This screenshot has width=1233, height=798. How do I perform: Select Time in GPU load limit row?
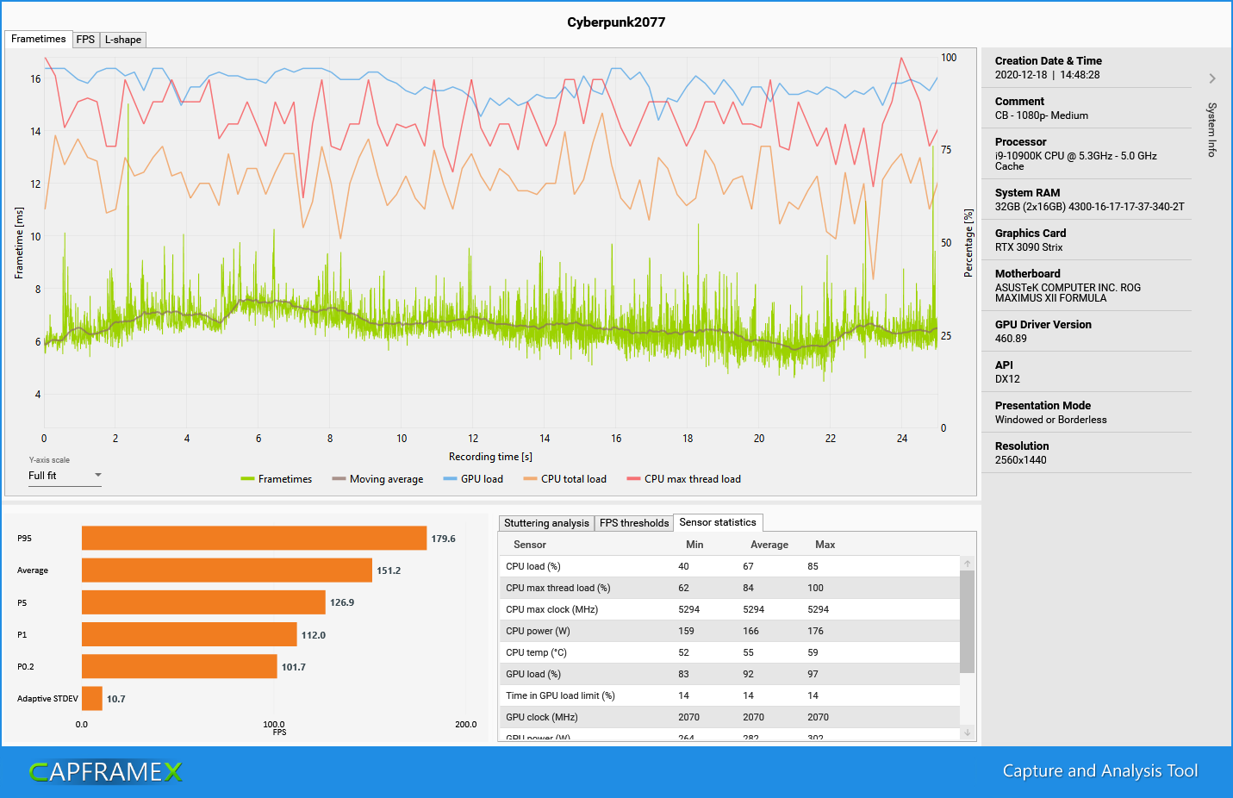coord(729,695)
